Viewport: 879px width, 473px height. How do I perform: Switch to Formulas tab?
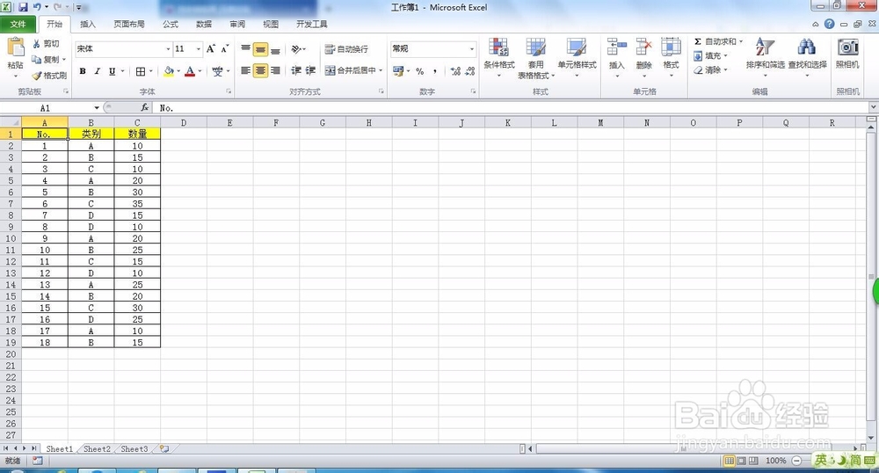pos(171,24)
